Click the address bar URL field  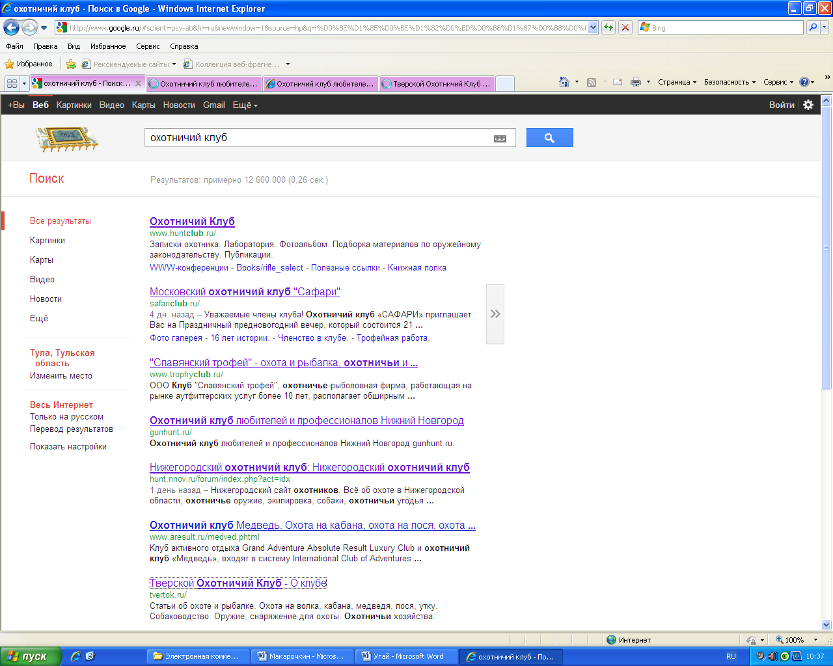[321, 27]
